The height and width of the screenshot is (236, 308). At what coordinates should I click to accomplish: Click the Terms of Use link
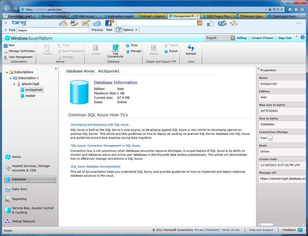point(230,230)
